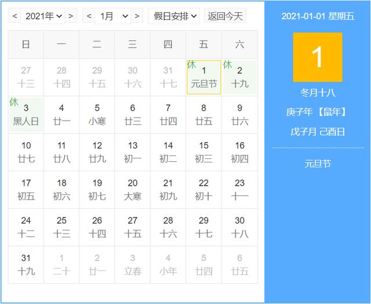Select January 2 十九 holiday cell
Viewport: 371px width, 304px height.
coord(239,77)
